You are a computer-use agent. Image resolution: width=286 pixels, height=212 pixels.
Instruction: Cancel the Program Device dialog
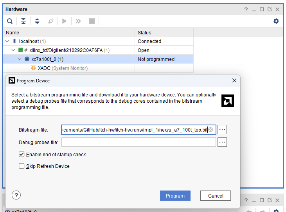pos(216,196)
